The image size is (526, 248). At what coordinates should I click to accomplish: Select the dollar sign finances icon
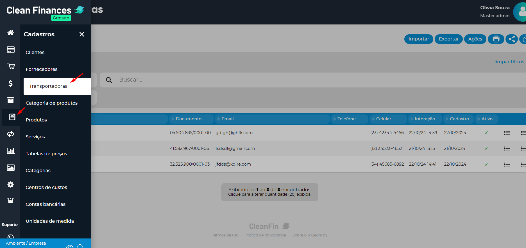pos(10,83)
